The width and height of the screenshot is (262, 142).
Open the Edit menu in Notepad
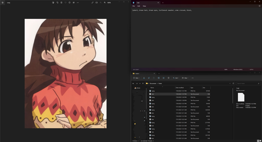139,6
